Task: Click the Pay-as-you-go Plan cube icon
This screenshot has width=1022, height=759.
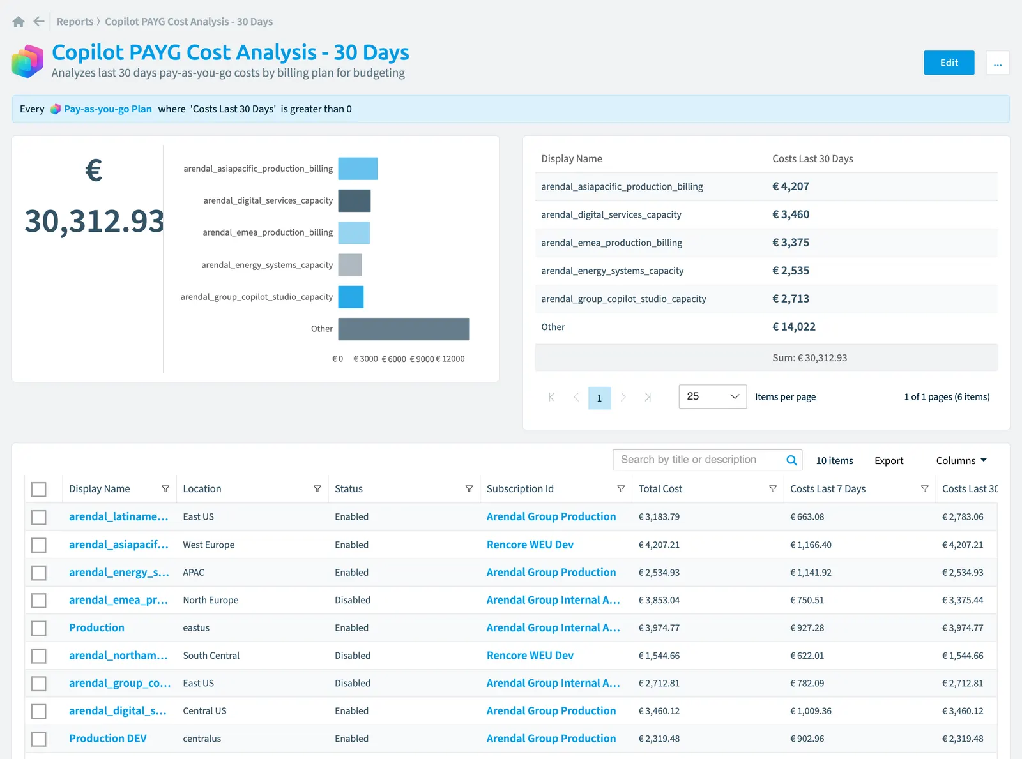Action: 56,109
